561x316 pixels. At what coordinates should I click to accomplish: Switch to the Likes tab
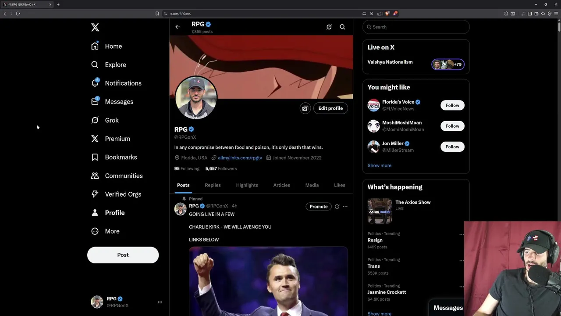[x=340, y=185]
